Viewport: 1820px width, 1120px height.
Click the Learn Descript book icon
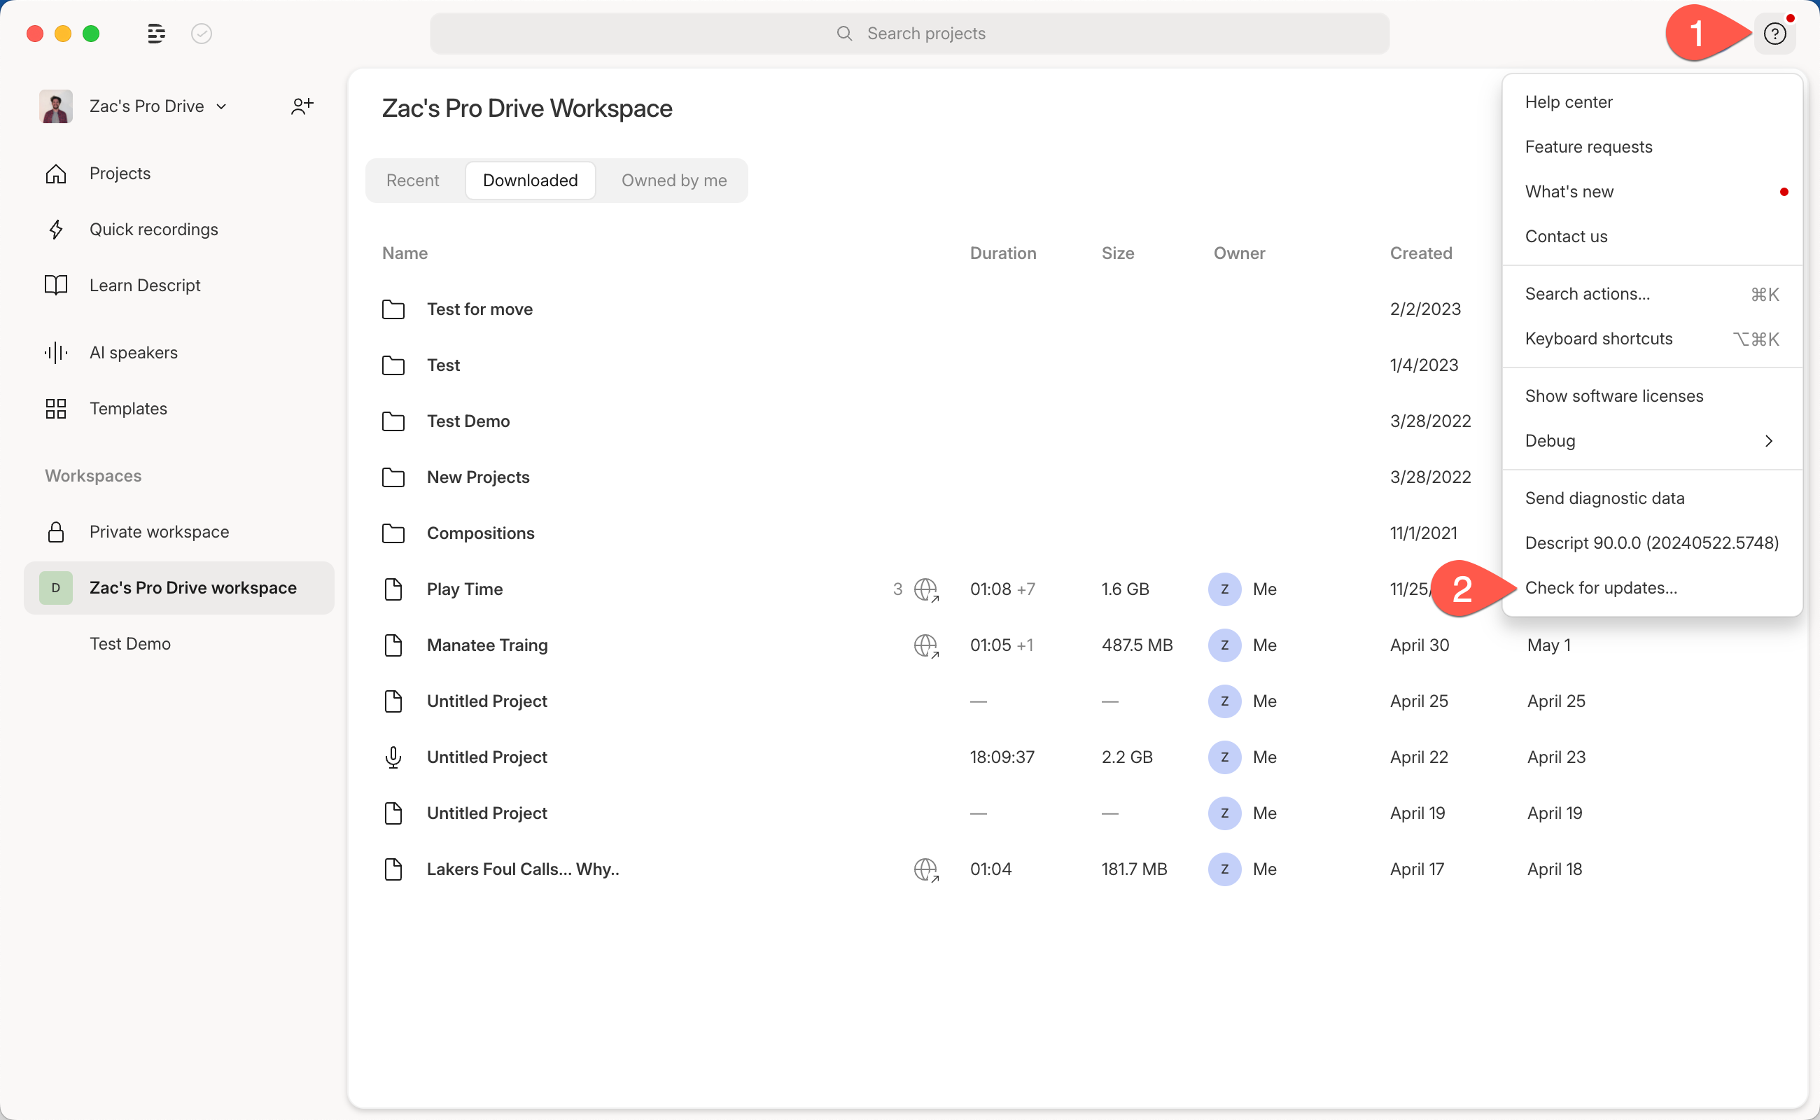point(56,284)
